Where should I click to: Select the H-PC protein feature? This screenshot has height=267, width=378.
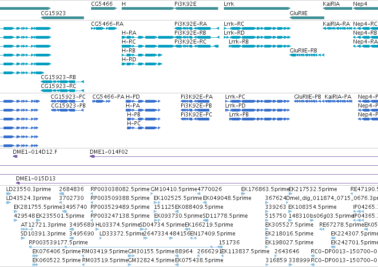[x=143, y=128]
